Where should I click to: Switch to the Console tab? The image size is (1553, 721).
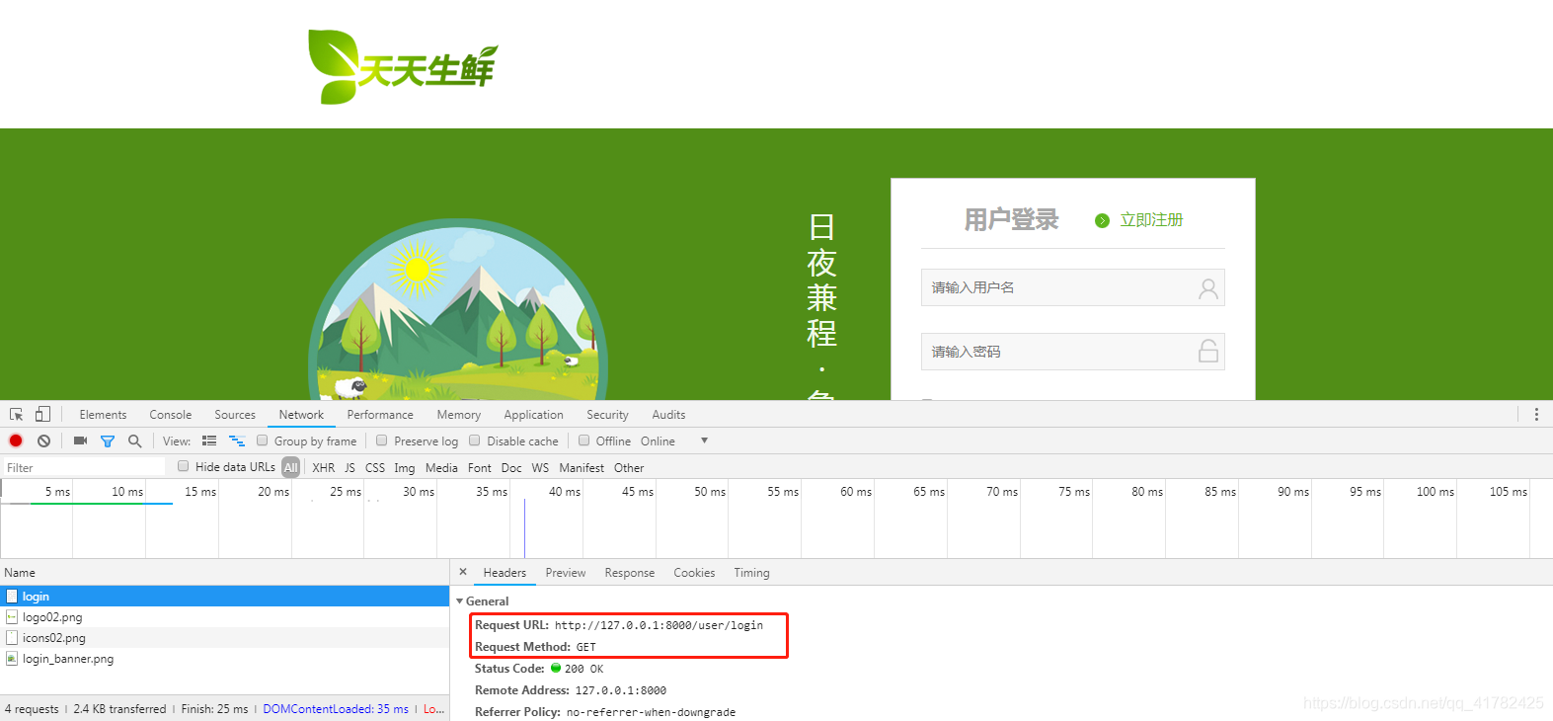pos(171,415)
